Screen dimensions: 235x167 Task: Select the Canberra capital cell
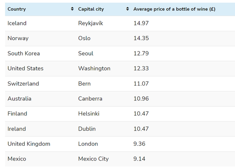[x=90, y=98]
